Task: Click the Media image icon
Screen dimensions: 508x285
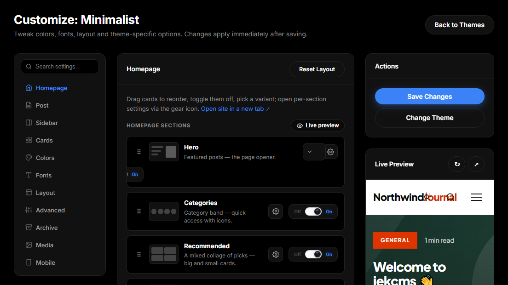Action: 29,245
